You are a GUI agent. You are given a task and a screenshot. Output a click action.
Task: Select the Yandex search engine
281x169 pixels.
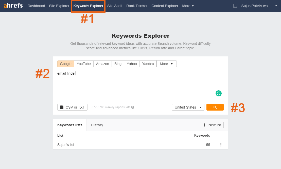tap(148, 64)
